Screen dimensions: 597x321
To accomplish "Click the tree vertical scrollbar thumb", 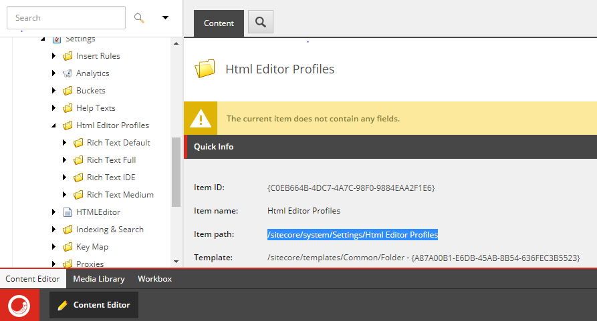I will 176,172.
